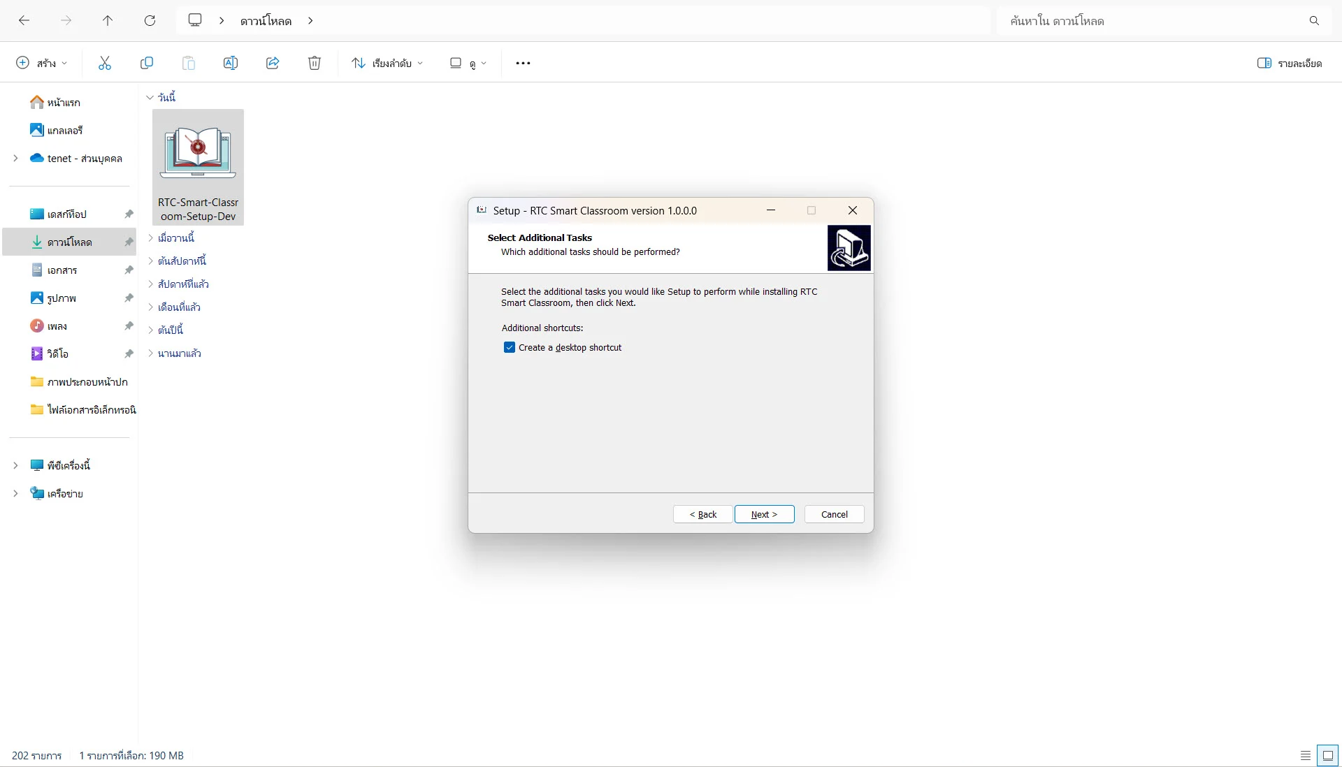Screen dimensions: 1342x767
Task: Uncheck Create a desktop shortcut checkbox
Action: tap(510, 347)
